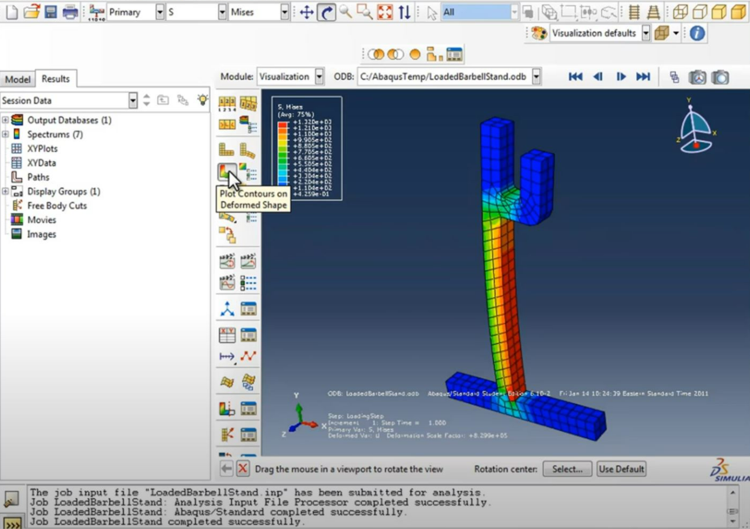Click the selection arrow pointer icon
750x529 pixels.
[432, 13]
